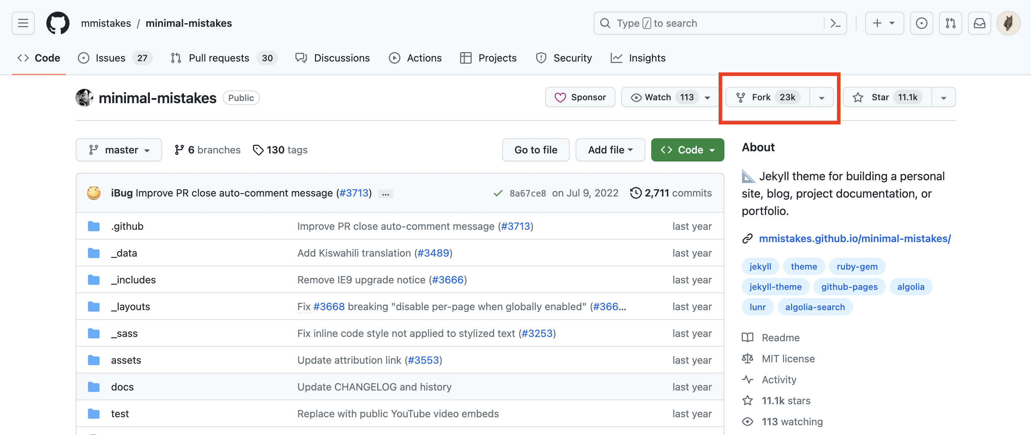The width and height of the screenshot is (1031, 435).
Task: Fork the repository with Fork button
Action: pos(768,97)
